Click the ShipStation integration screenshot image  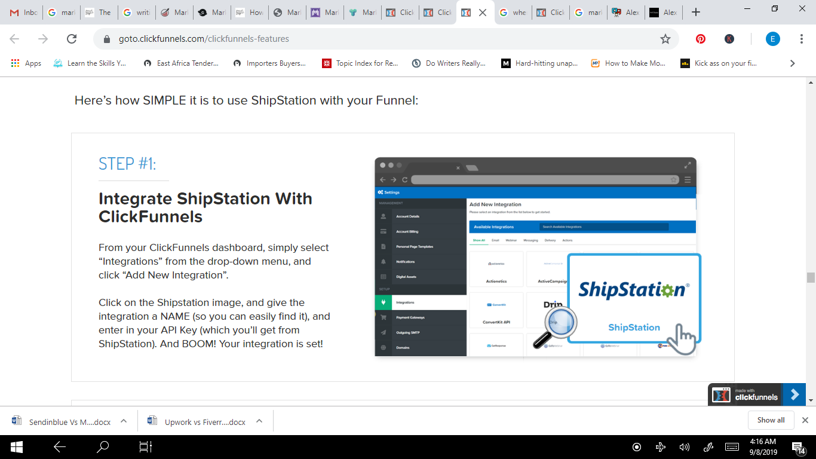[x=537, y=257]
